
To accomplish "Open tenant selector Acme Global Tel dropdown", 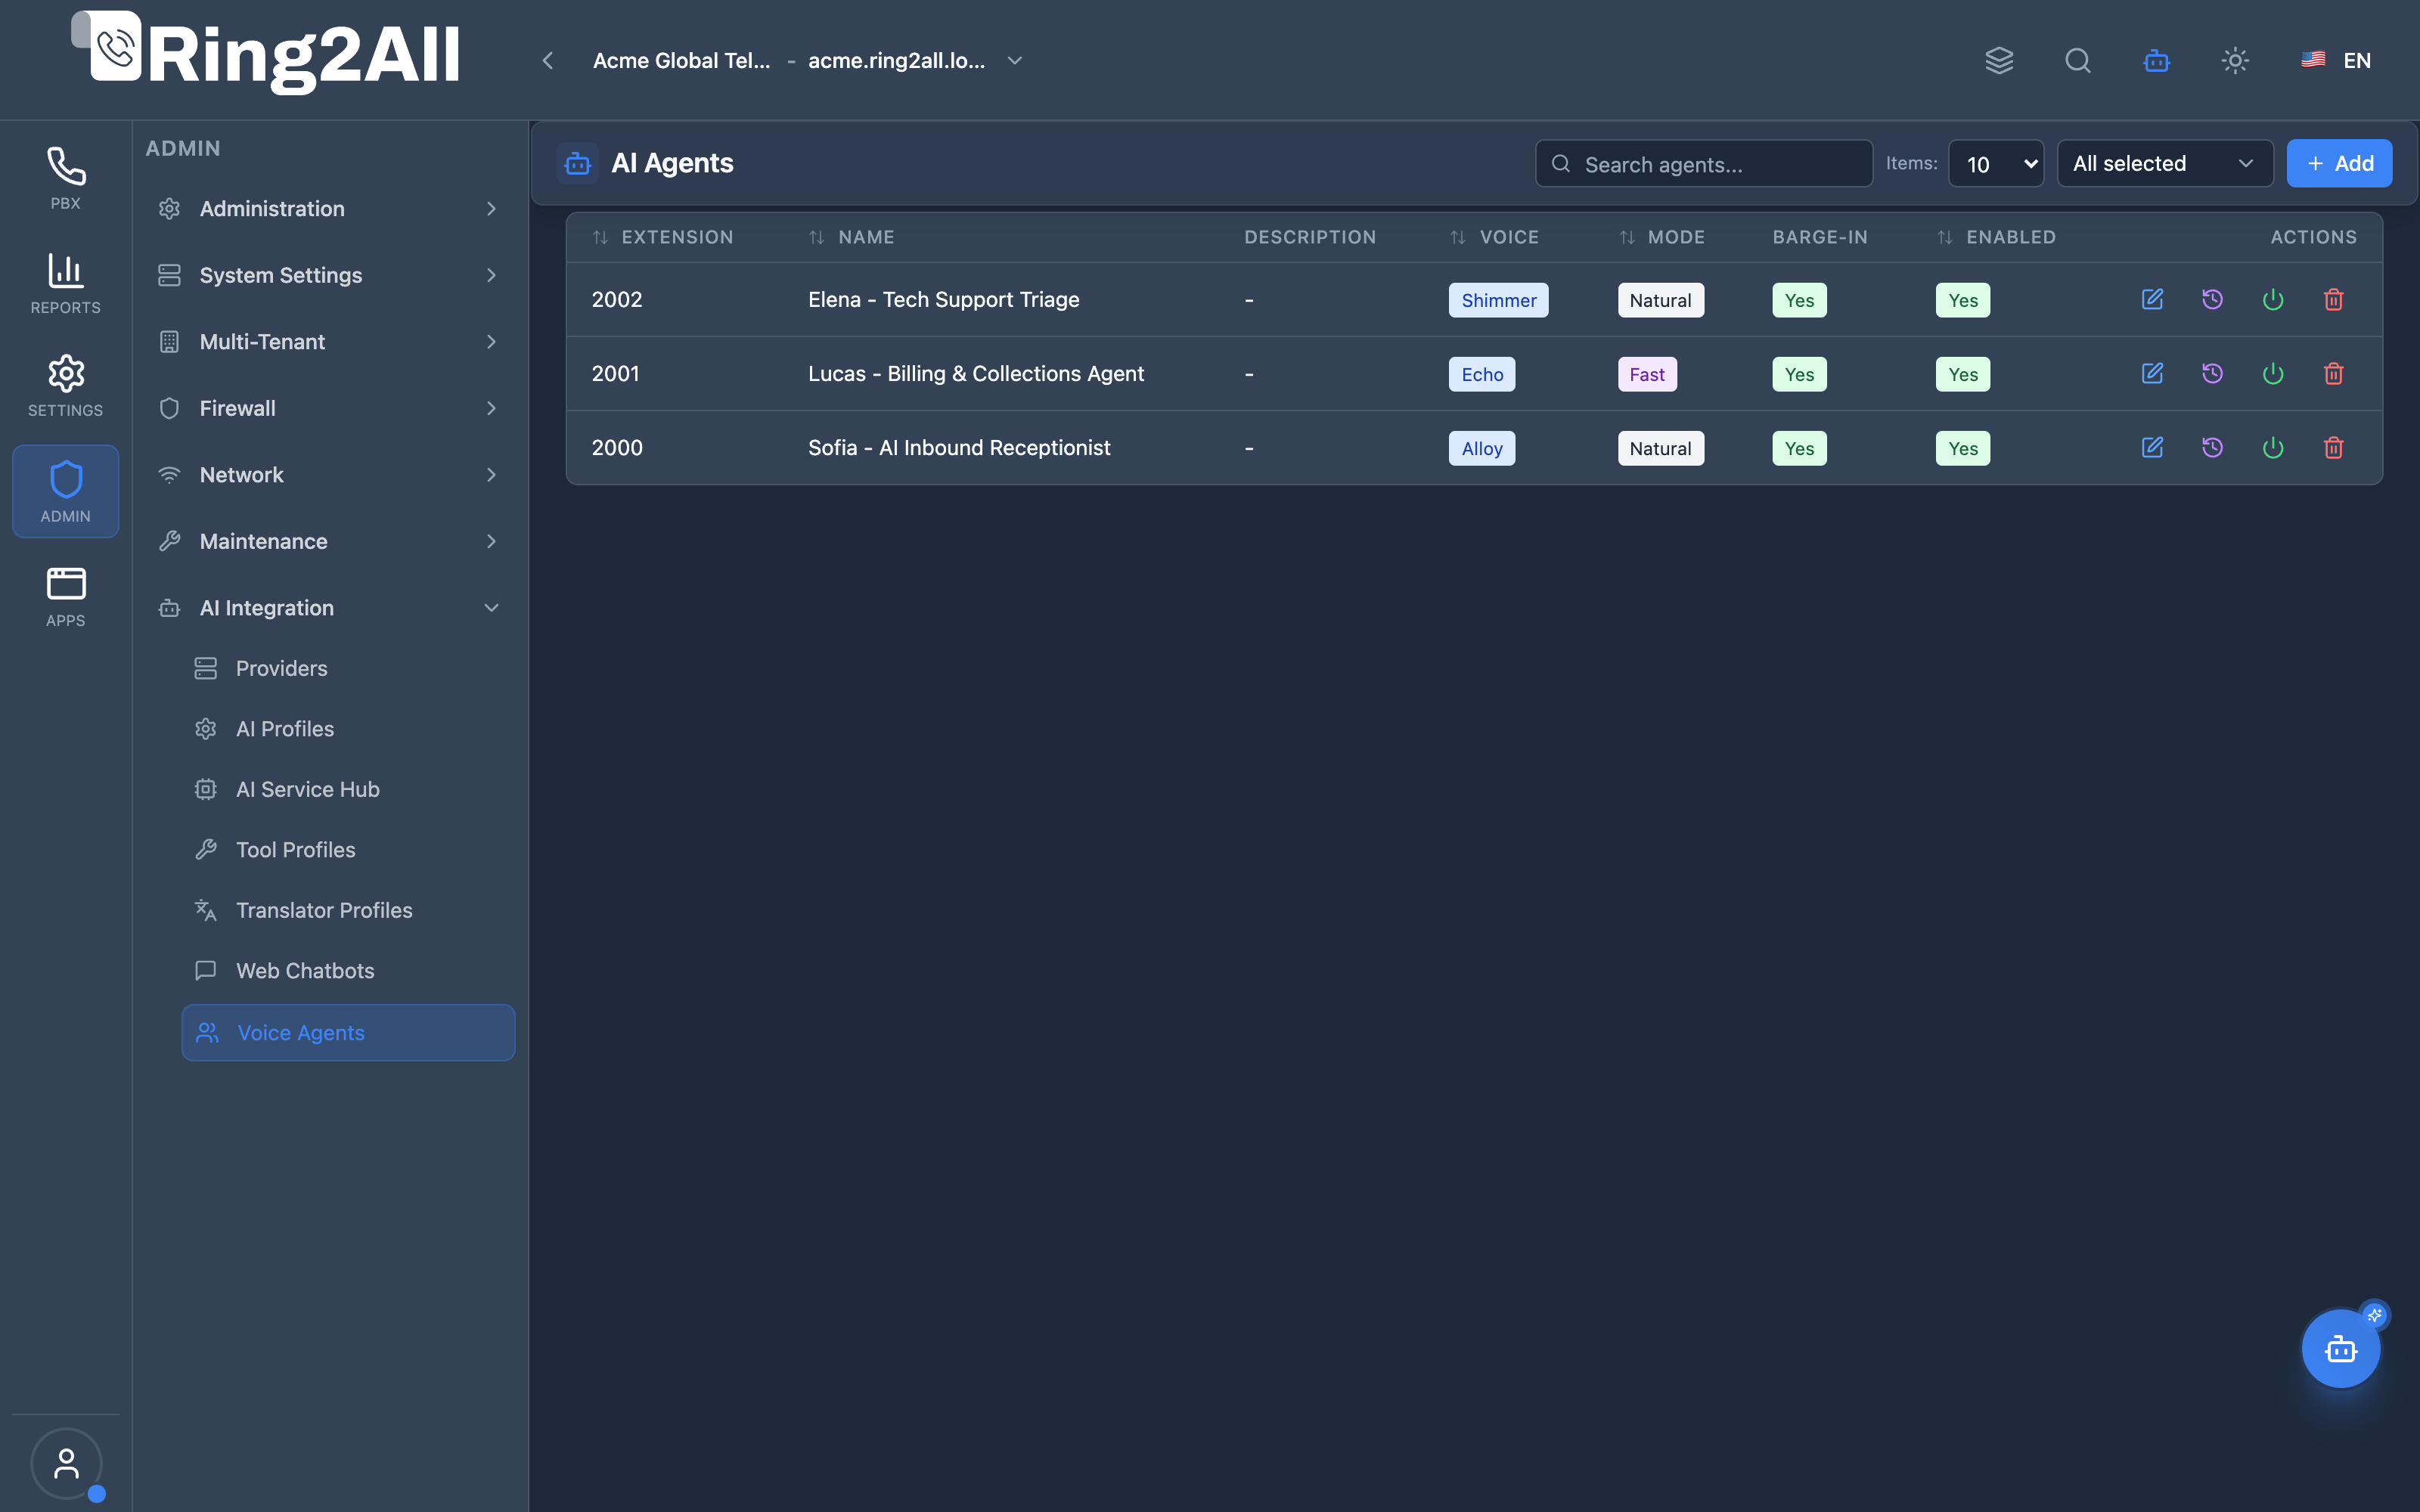I will 808,60.
